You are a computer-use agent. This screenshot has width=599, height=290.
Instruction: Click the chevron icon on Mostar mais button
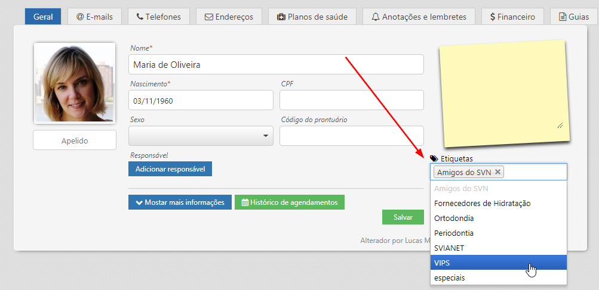(139, 202)
